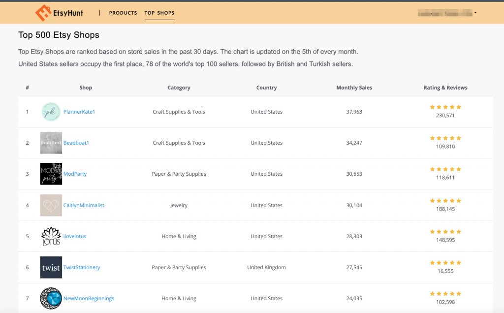Click the star rating for Beadboat1

(445, 138)
